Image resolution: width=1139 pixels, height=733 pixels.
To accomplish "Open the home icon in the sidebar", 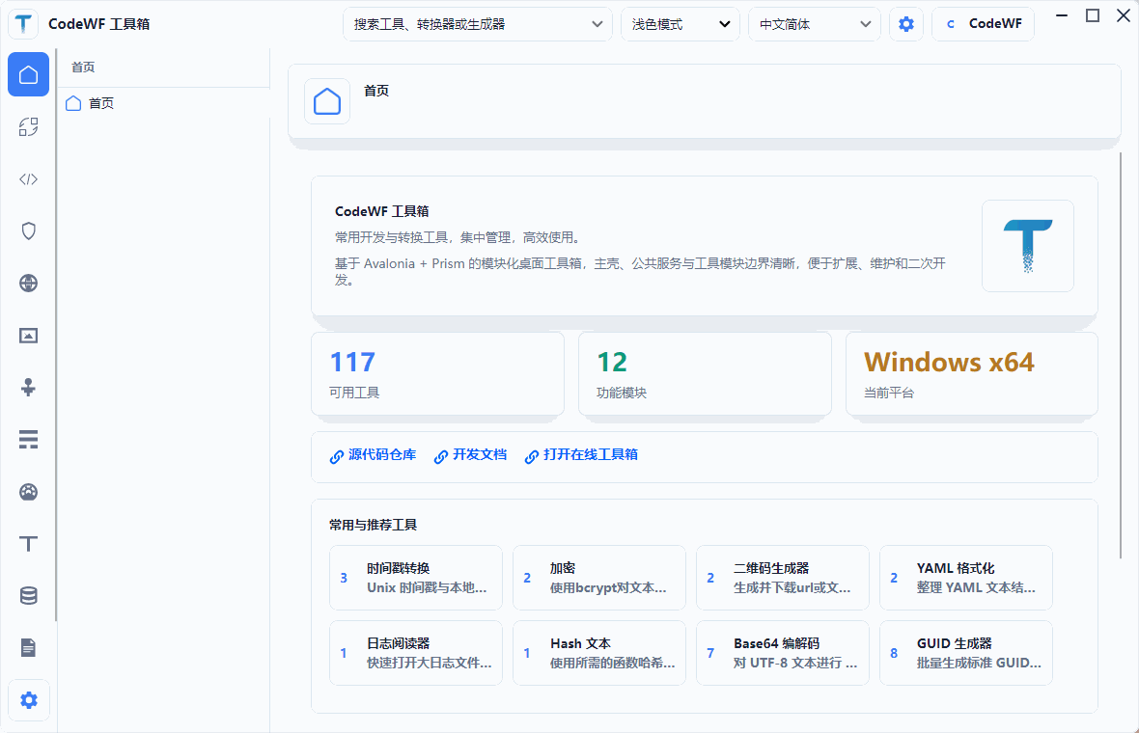I will point(28,74).
